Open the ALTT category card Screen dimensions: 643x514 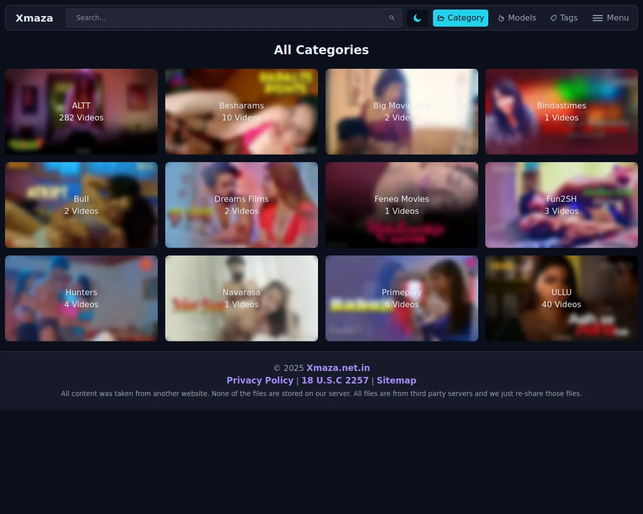[81, 111]
